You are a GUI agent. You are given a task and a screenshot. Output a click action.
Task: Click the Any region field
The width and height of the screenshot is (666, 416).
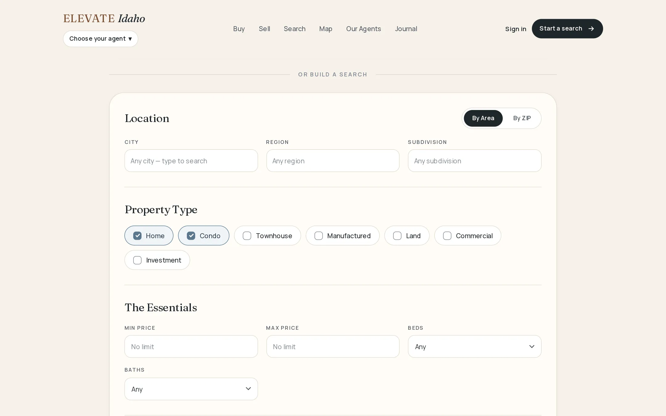tap(333, 161)
